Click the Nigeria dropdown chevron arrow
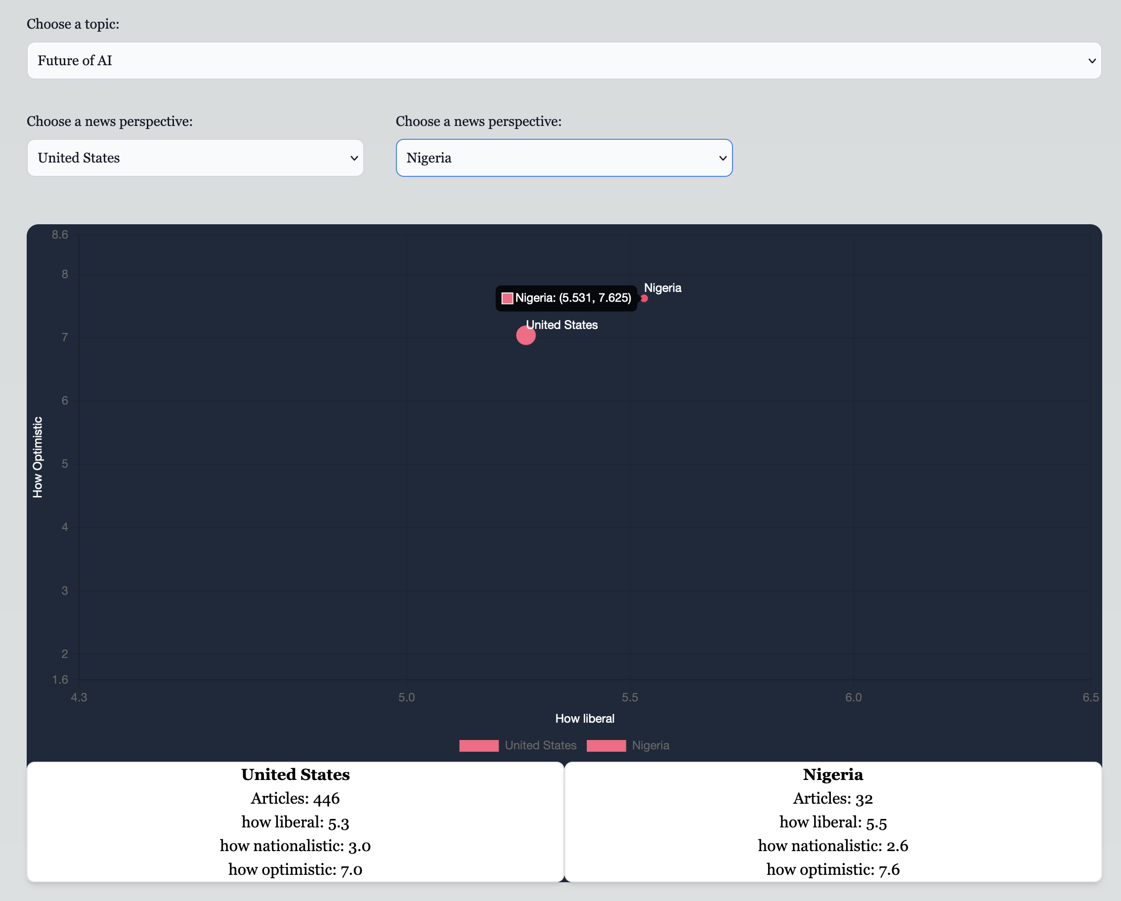The height and width of the screenshot is (901, 1121). (722, 158)
